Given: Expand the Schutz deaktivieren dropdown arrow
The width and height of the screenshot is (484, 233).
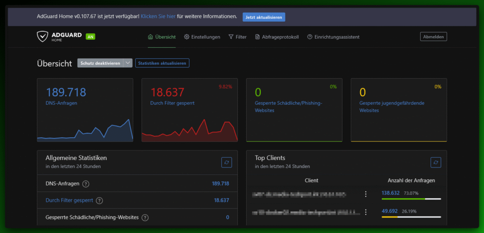Looking at the screenshot, I should click(x=128, y=63).
